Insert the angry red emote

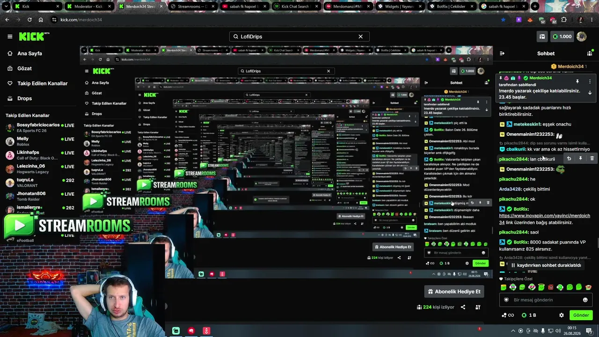click(x=551, y=287)
